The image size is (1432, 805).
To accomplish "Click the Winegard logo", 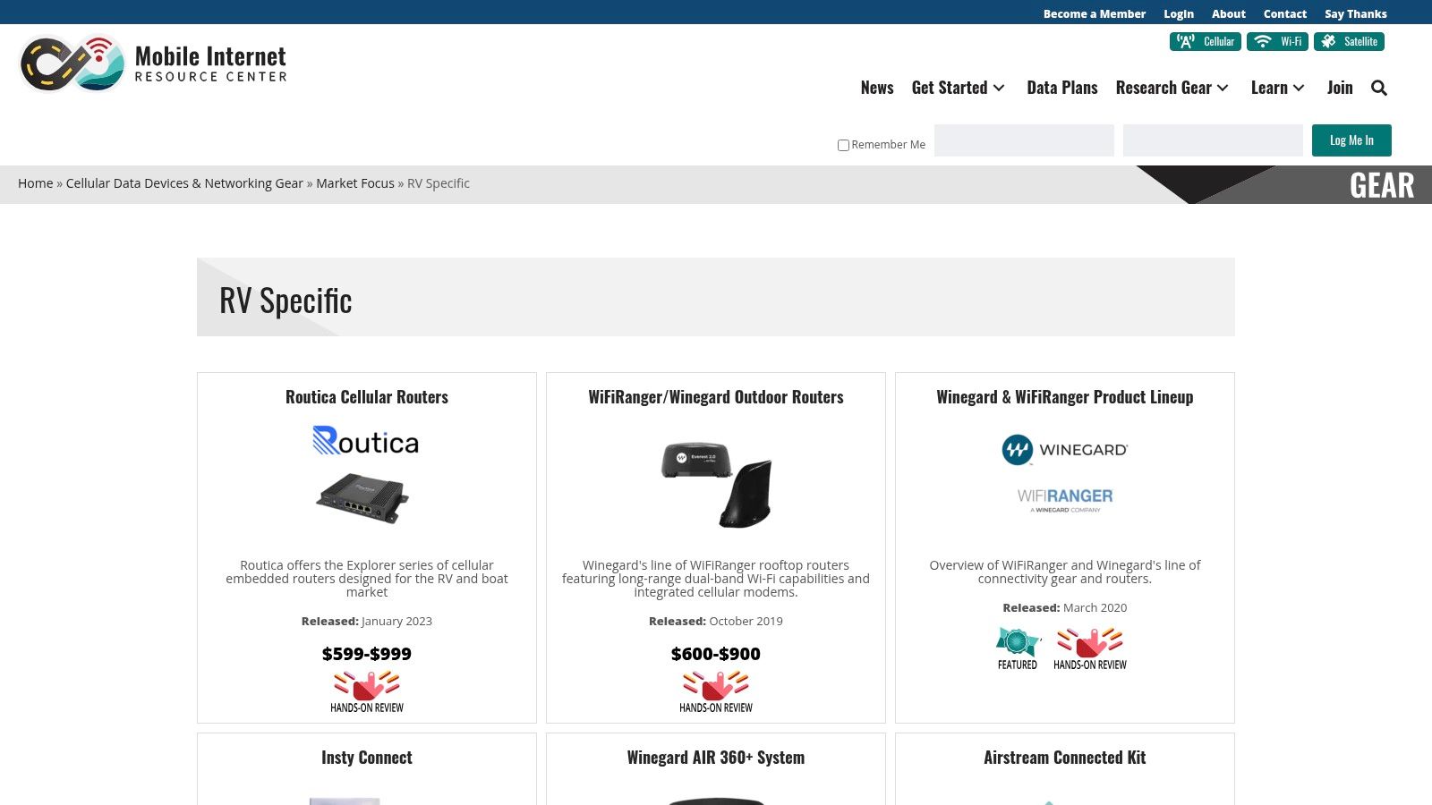I will 1065,450.
